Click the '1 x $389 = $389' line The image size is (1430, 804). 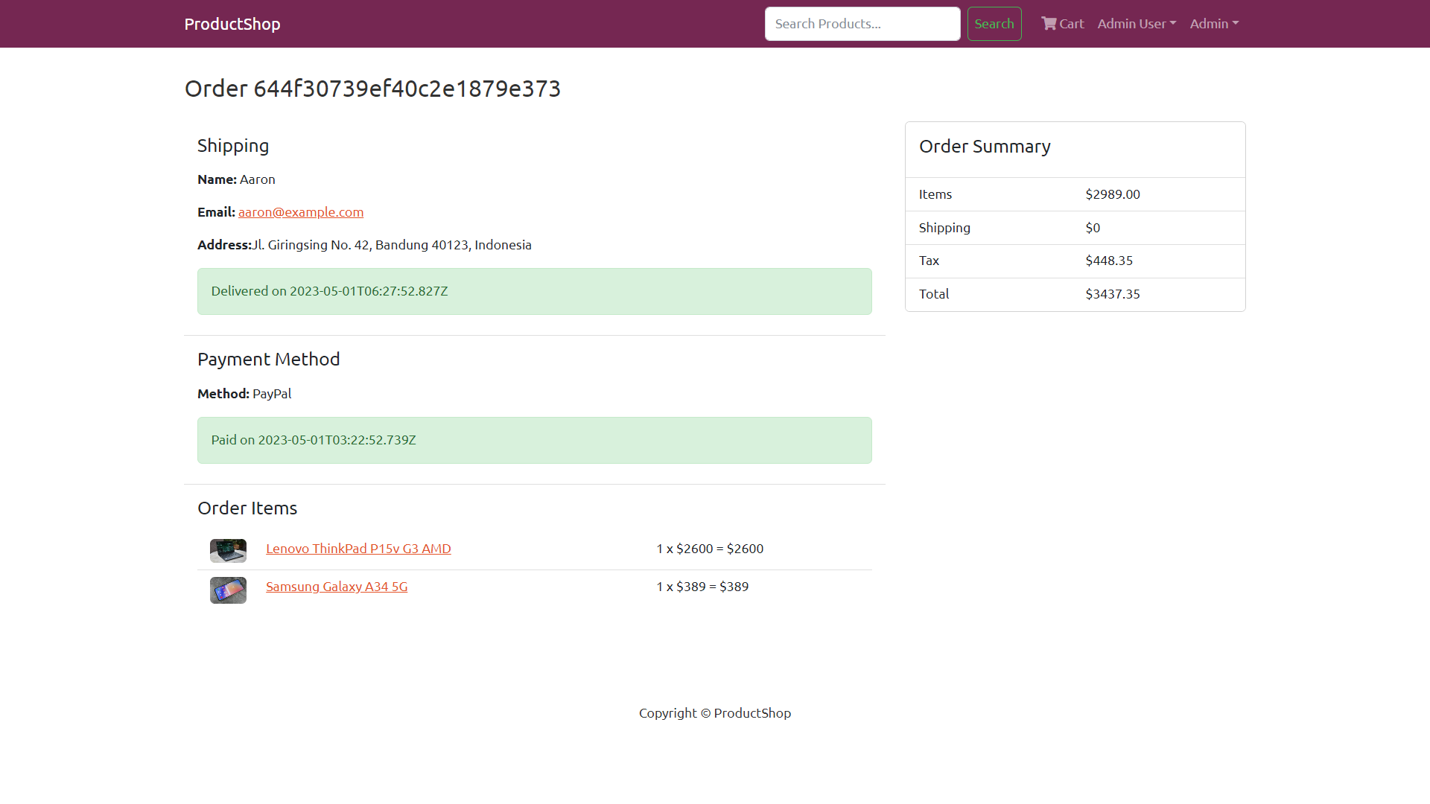tap(702, 587)
